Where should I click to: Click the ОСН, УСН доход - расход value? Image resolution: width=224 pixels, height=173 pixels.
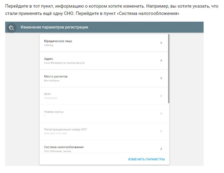58,151
